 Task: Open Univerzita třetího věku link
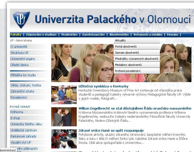(29, 124)
